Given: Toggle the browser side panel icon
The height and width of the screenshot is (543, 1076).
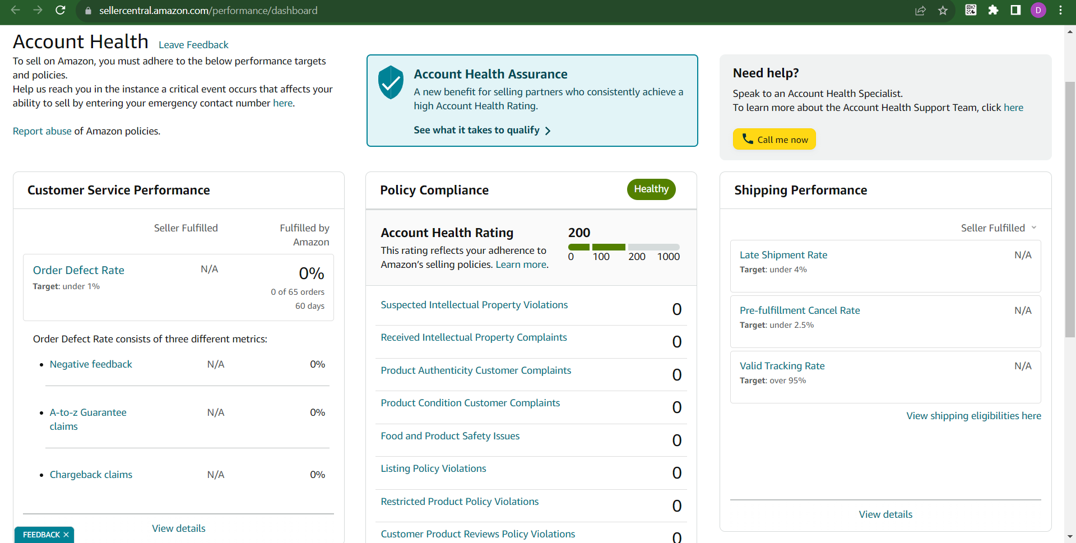Looking at the screenshot, I should point(1015,10).
